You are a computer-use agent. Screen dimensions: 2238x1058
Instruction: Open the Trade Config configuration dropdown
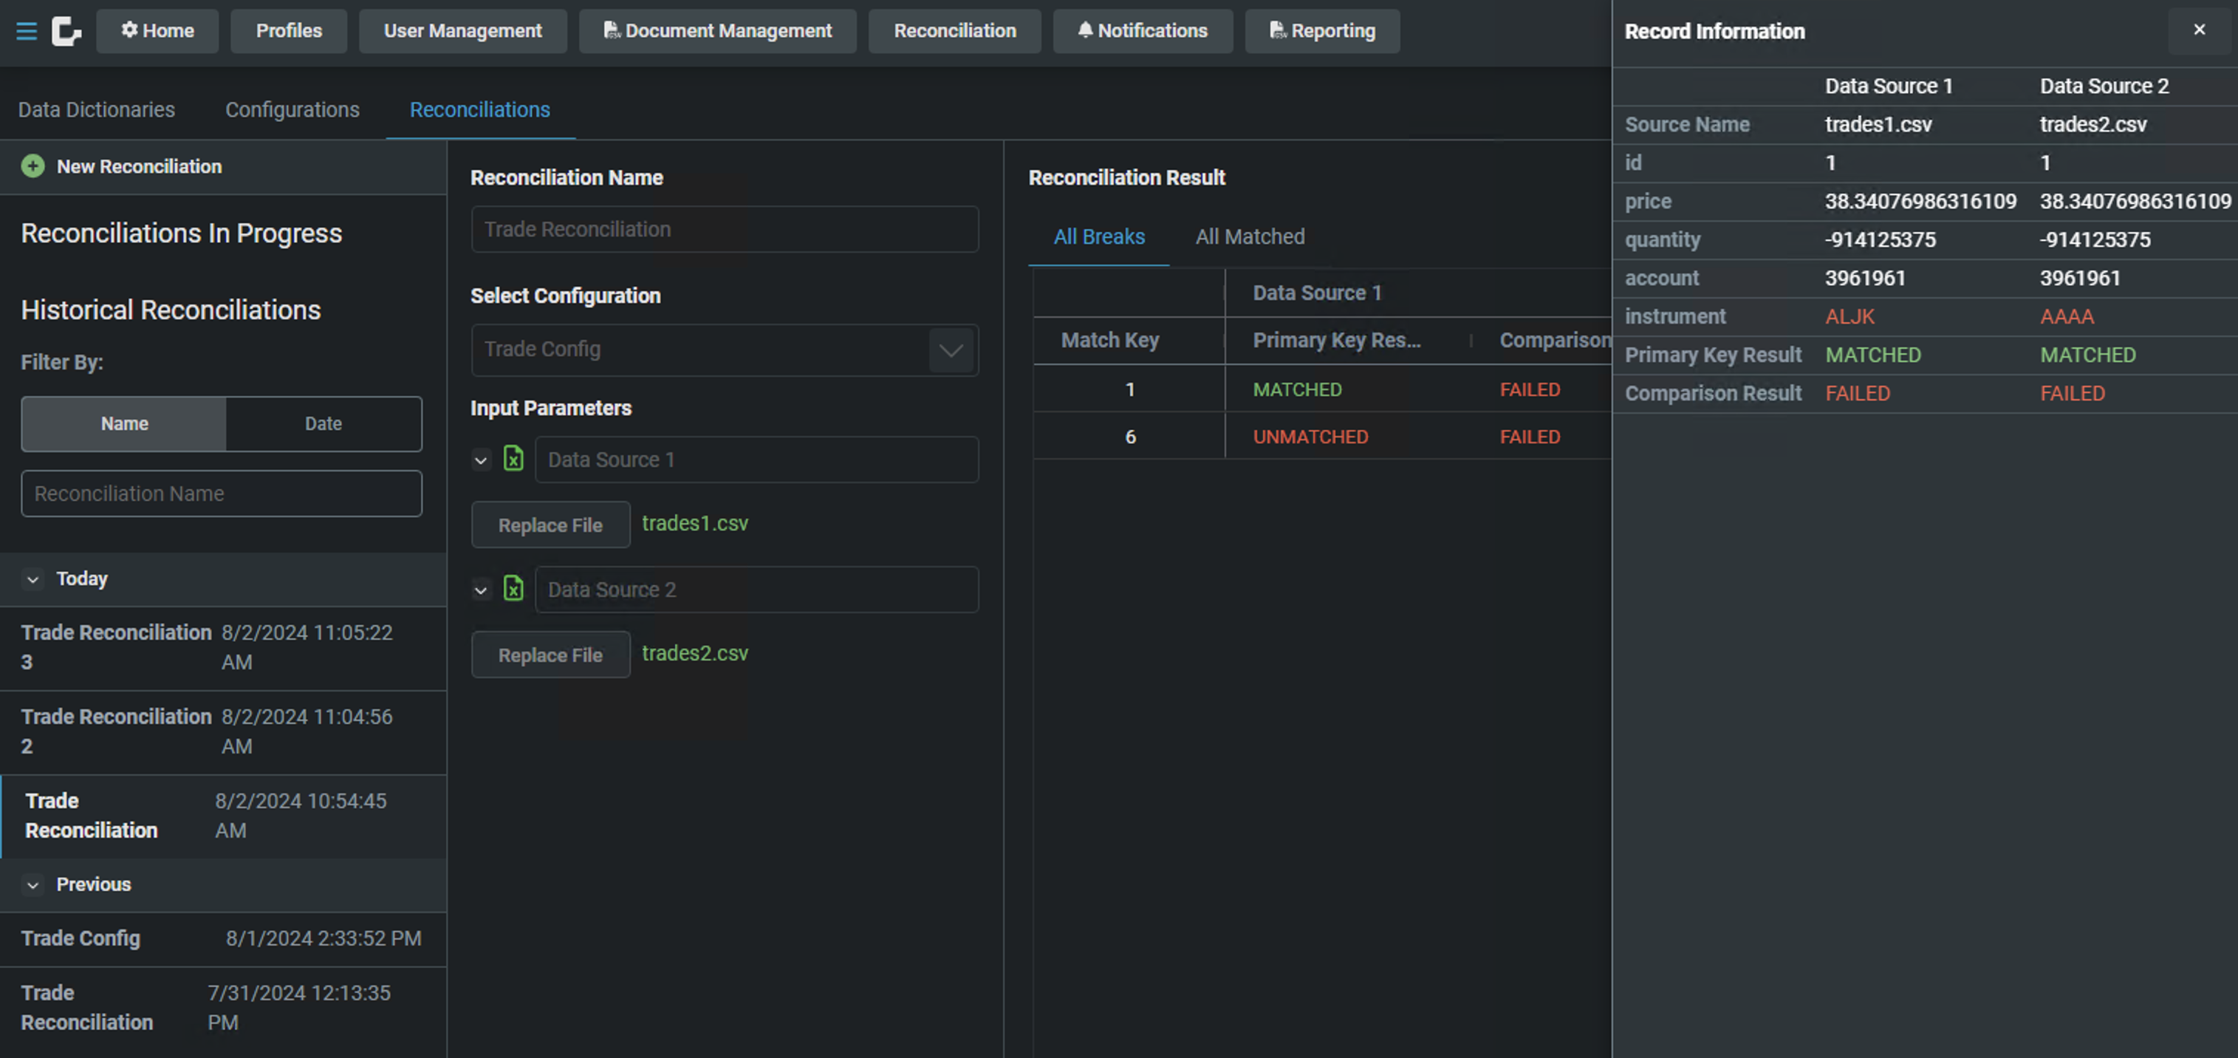click(951, 350)
